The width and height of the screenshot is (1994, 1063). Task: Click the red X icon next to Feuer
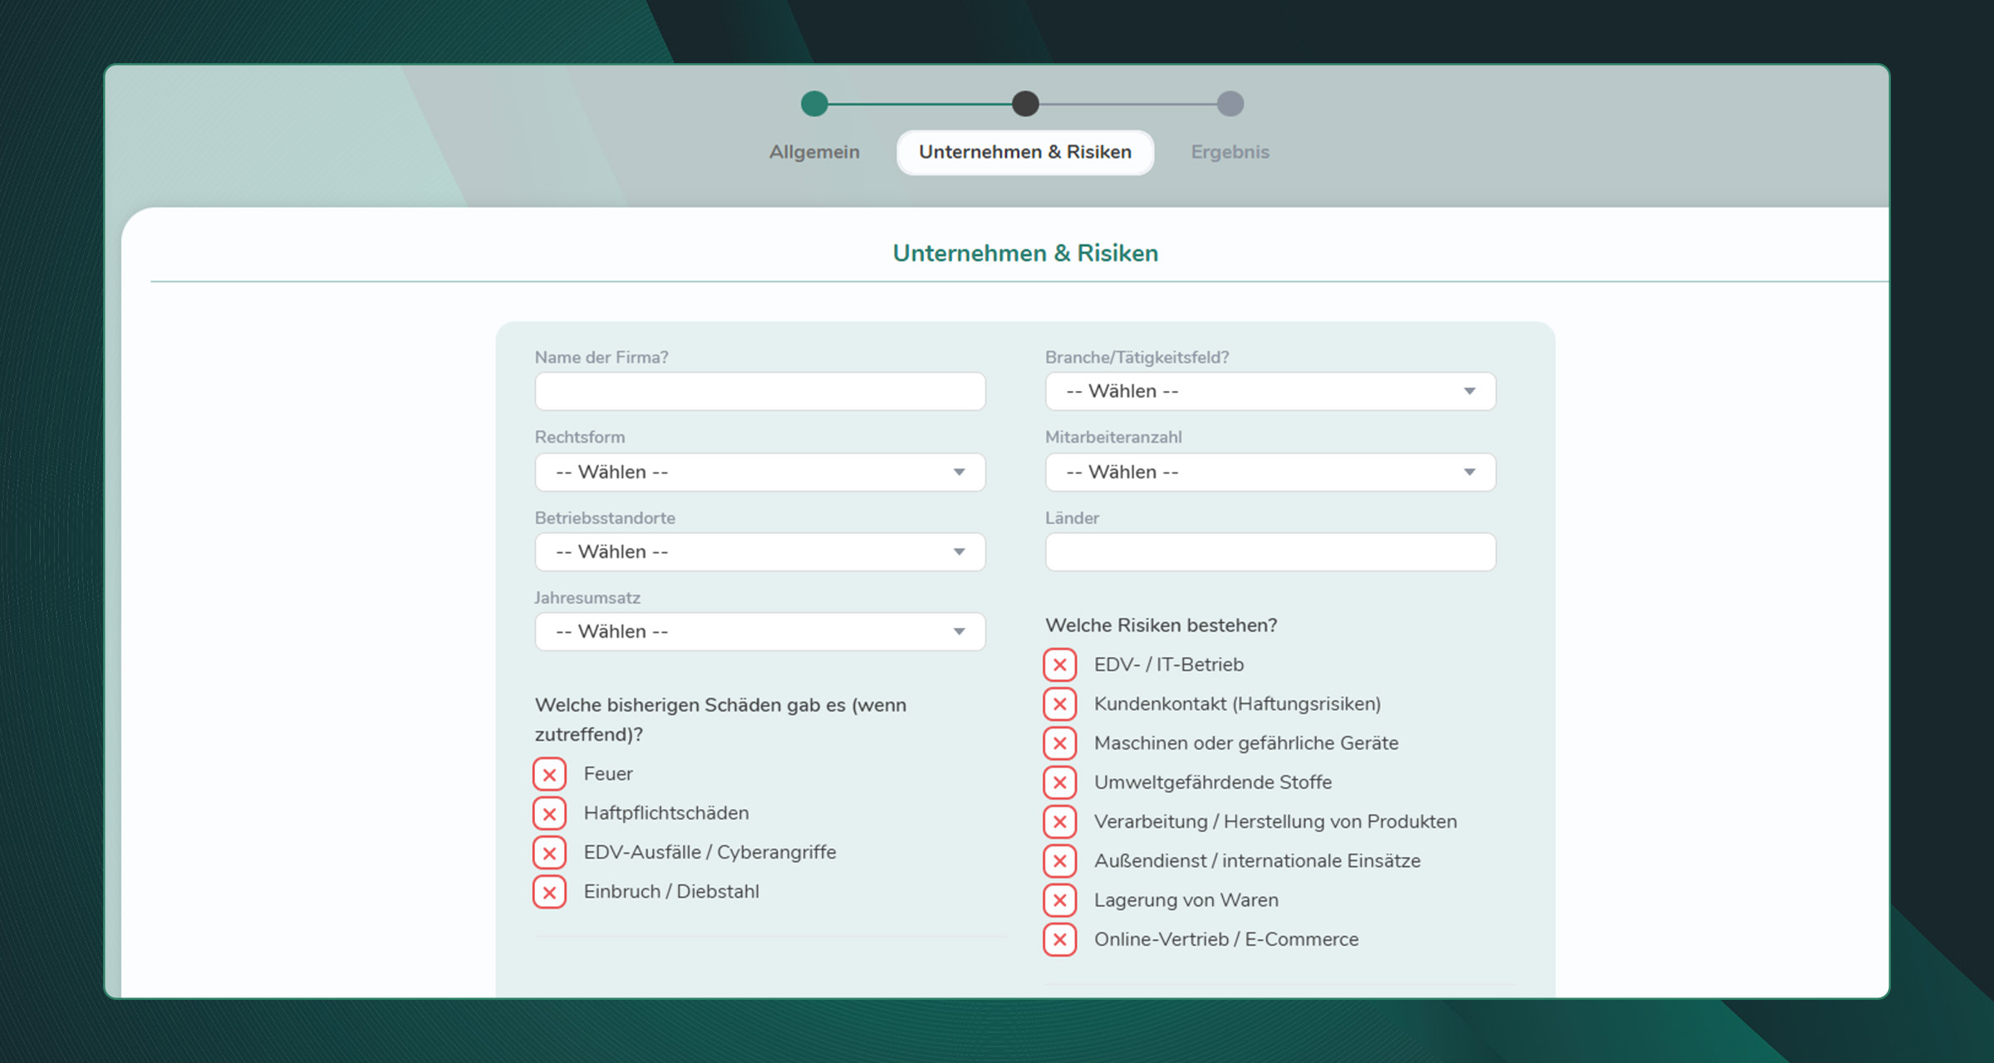pyautogui.click(x=549, y=774)
